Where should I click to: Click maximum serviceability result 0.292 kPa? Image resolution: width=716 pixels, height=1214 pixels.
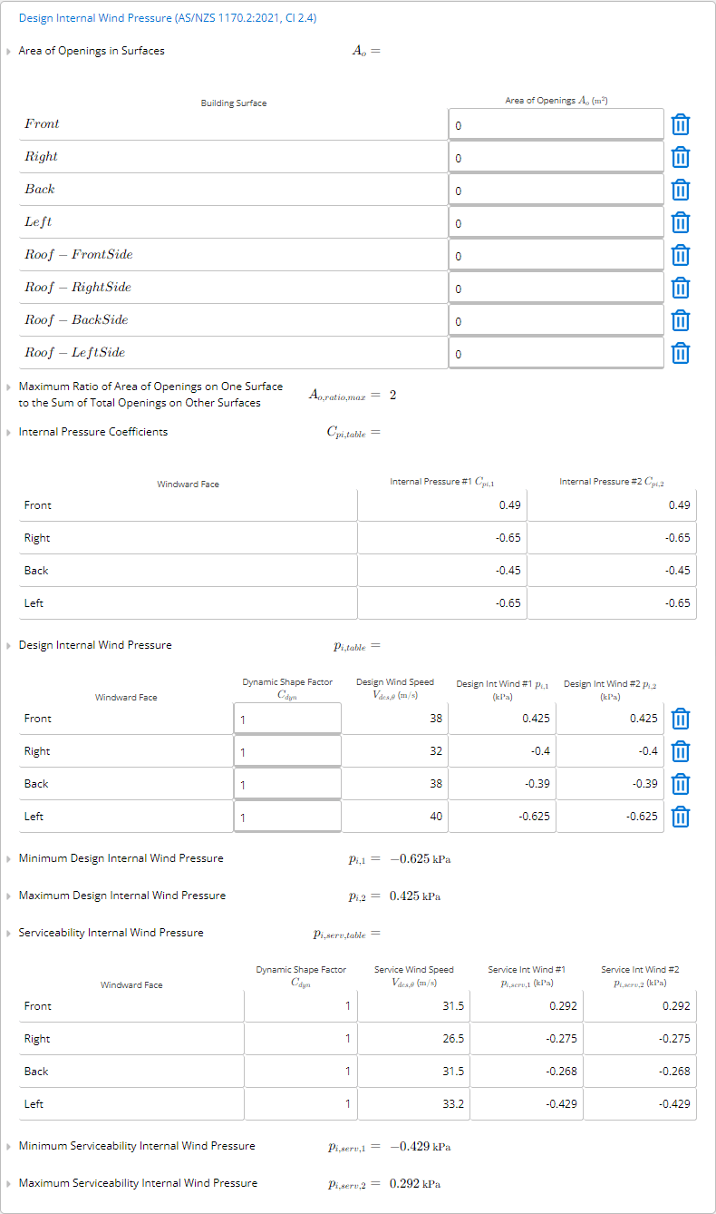(x=415, y=1184)
